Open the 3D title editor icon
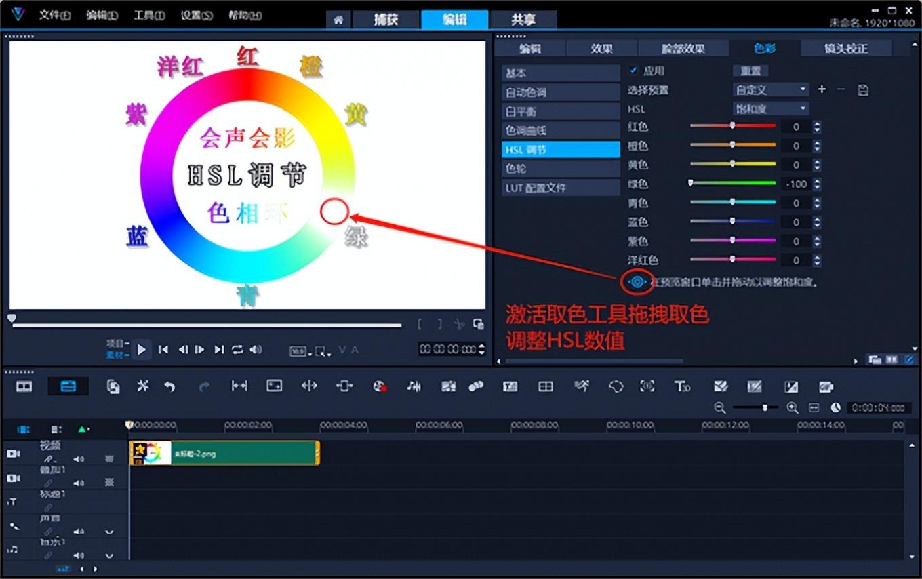The width and height of the screenshot is (922, 579). pos(682,386)
